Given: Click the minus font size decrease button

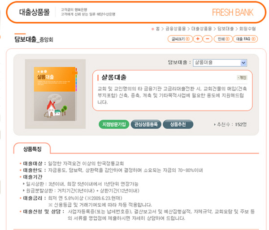Looking at the screenshot, I should 208,39.
